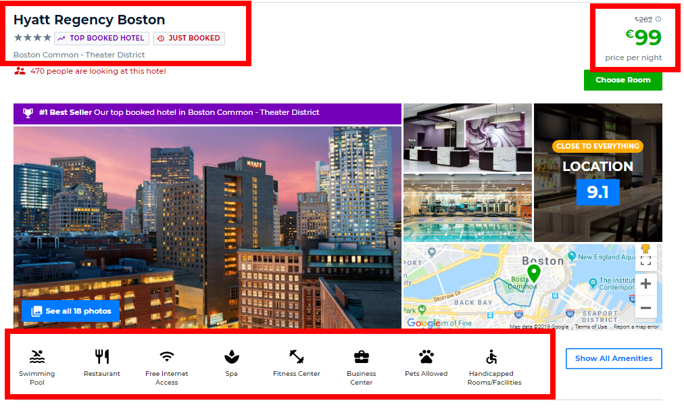Click the Street View pegman icon
The height and width of the screenshot is (409, 684).
(645, 249)
